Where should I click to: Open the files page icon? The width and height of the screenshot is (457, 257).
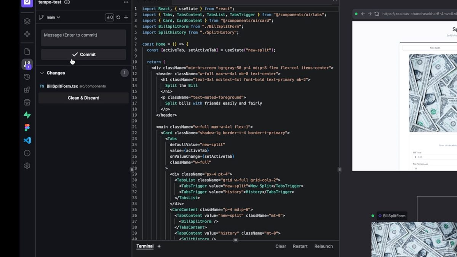[x=27, y=51]
